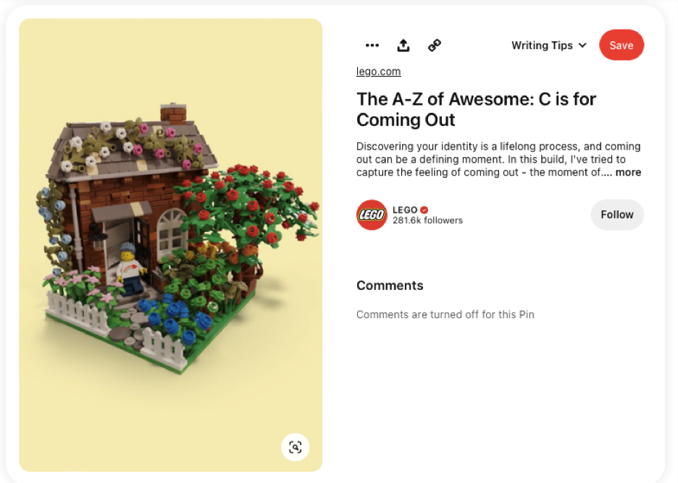Save this pin with the red Save button
The image size is (678, 483).
621,45
